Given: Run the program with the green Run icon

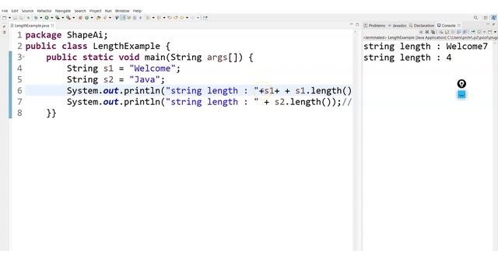Looking at the screenshot, I should pyautogui.click(x=47, y=18).
